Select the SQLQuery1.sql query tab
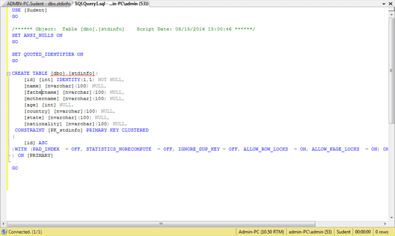This screenshot has height=236, width=395. point(112,4)
